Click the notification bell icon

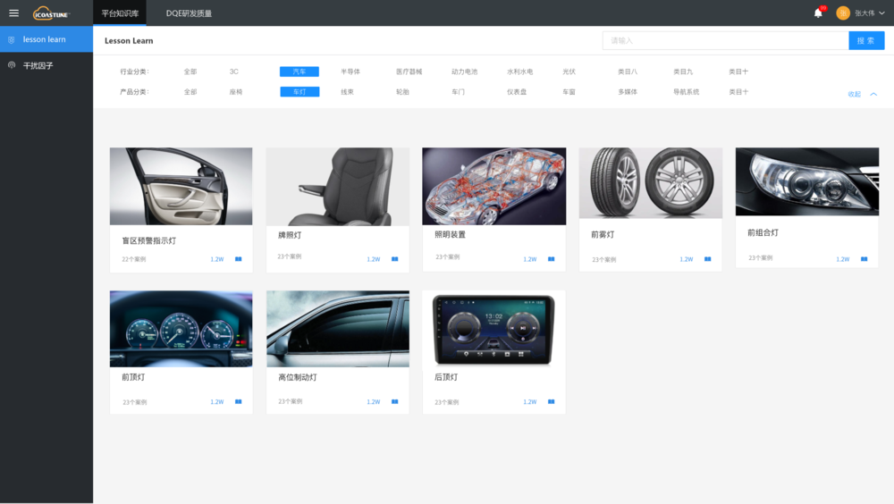818,13
